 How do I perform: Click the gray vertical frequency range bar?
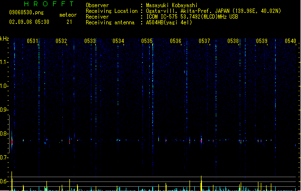pyautogui.click(x=9, y=134)
